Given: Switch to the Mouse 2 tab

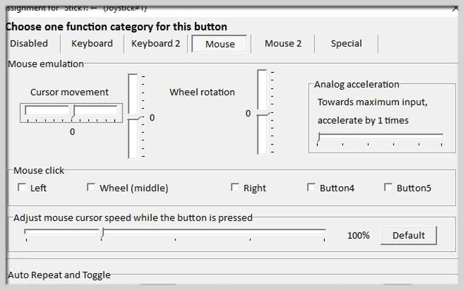Looking at the screenshot, I should click(283, 43).
